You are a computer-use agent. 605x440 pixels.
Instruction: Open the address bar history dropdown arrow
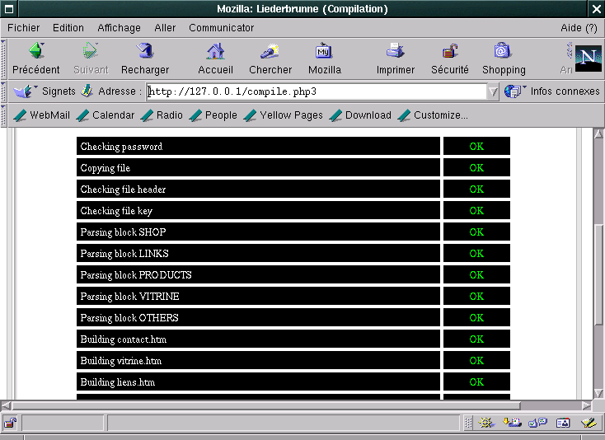coord(493,91)
